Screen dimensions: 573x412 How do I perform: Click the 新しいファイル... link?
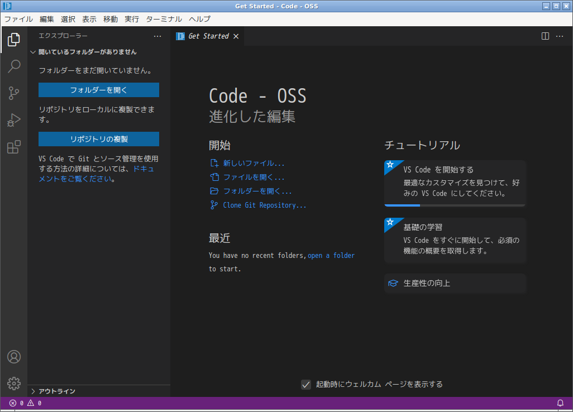point(254,163)
